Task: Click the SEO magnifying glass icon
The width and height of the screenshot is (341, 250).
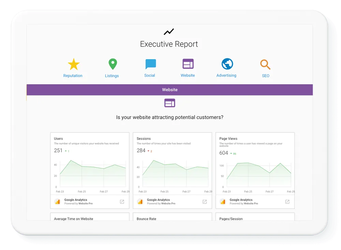Action: 265,64
